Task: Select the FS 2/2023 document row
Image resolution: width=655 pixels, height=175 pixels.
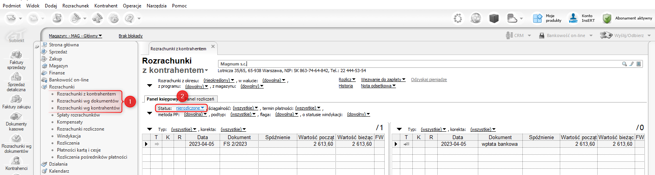Action: (x=263, y=144)
